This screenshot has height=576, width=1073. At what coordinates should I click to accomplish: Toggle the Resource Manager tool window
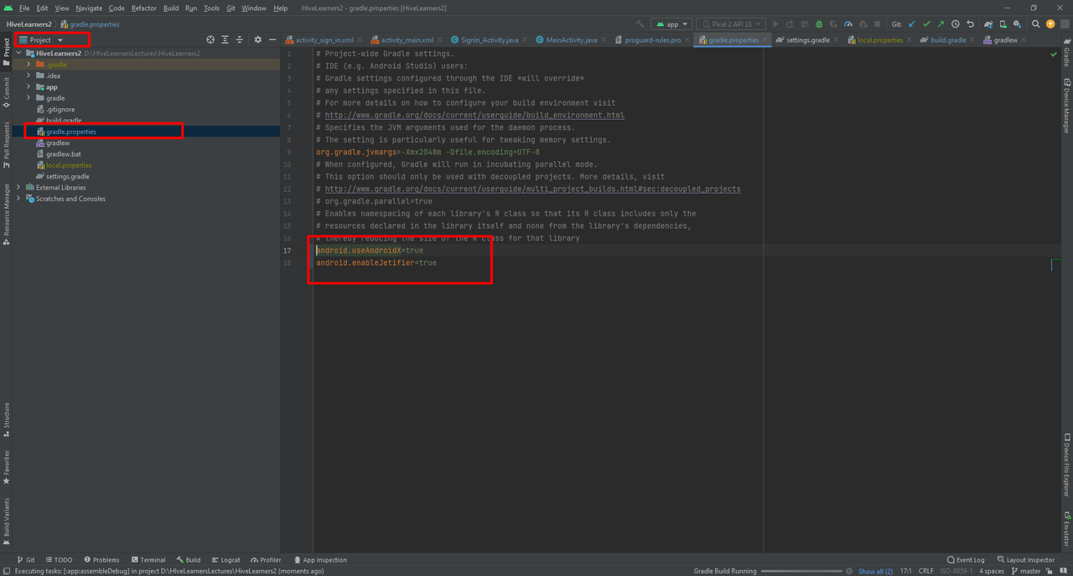6,215
